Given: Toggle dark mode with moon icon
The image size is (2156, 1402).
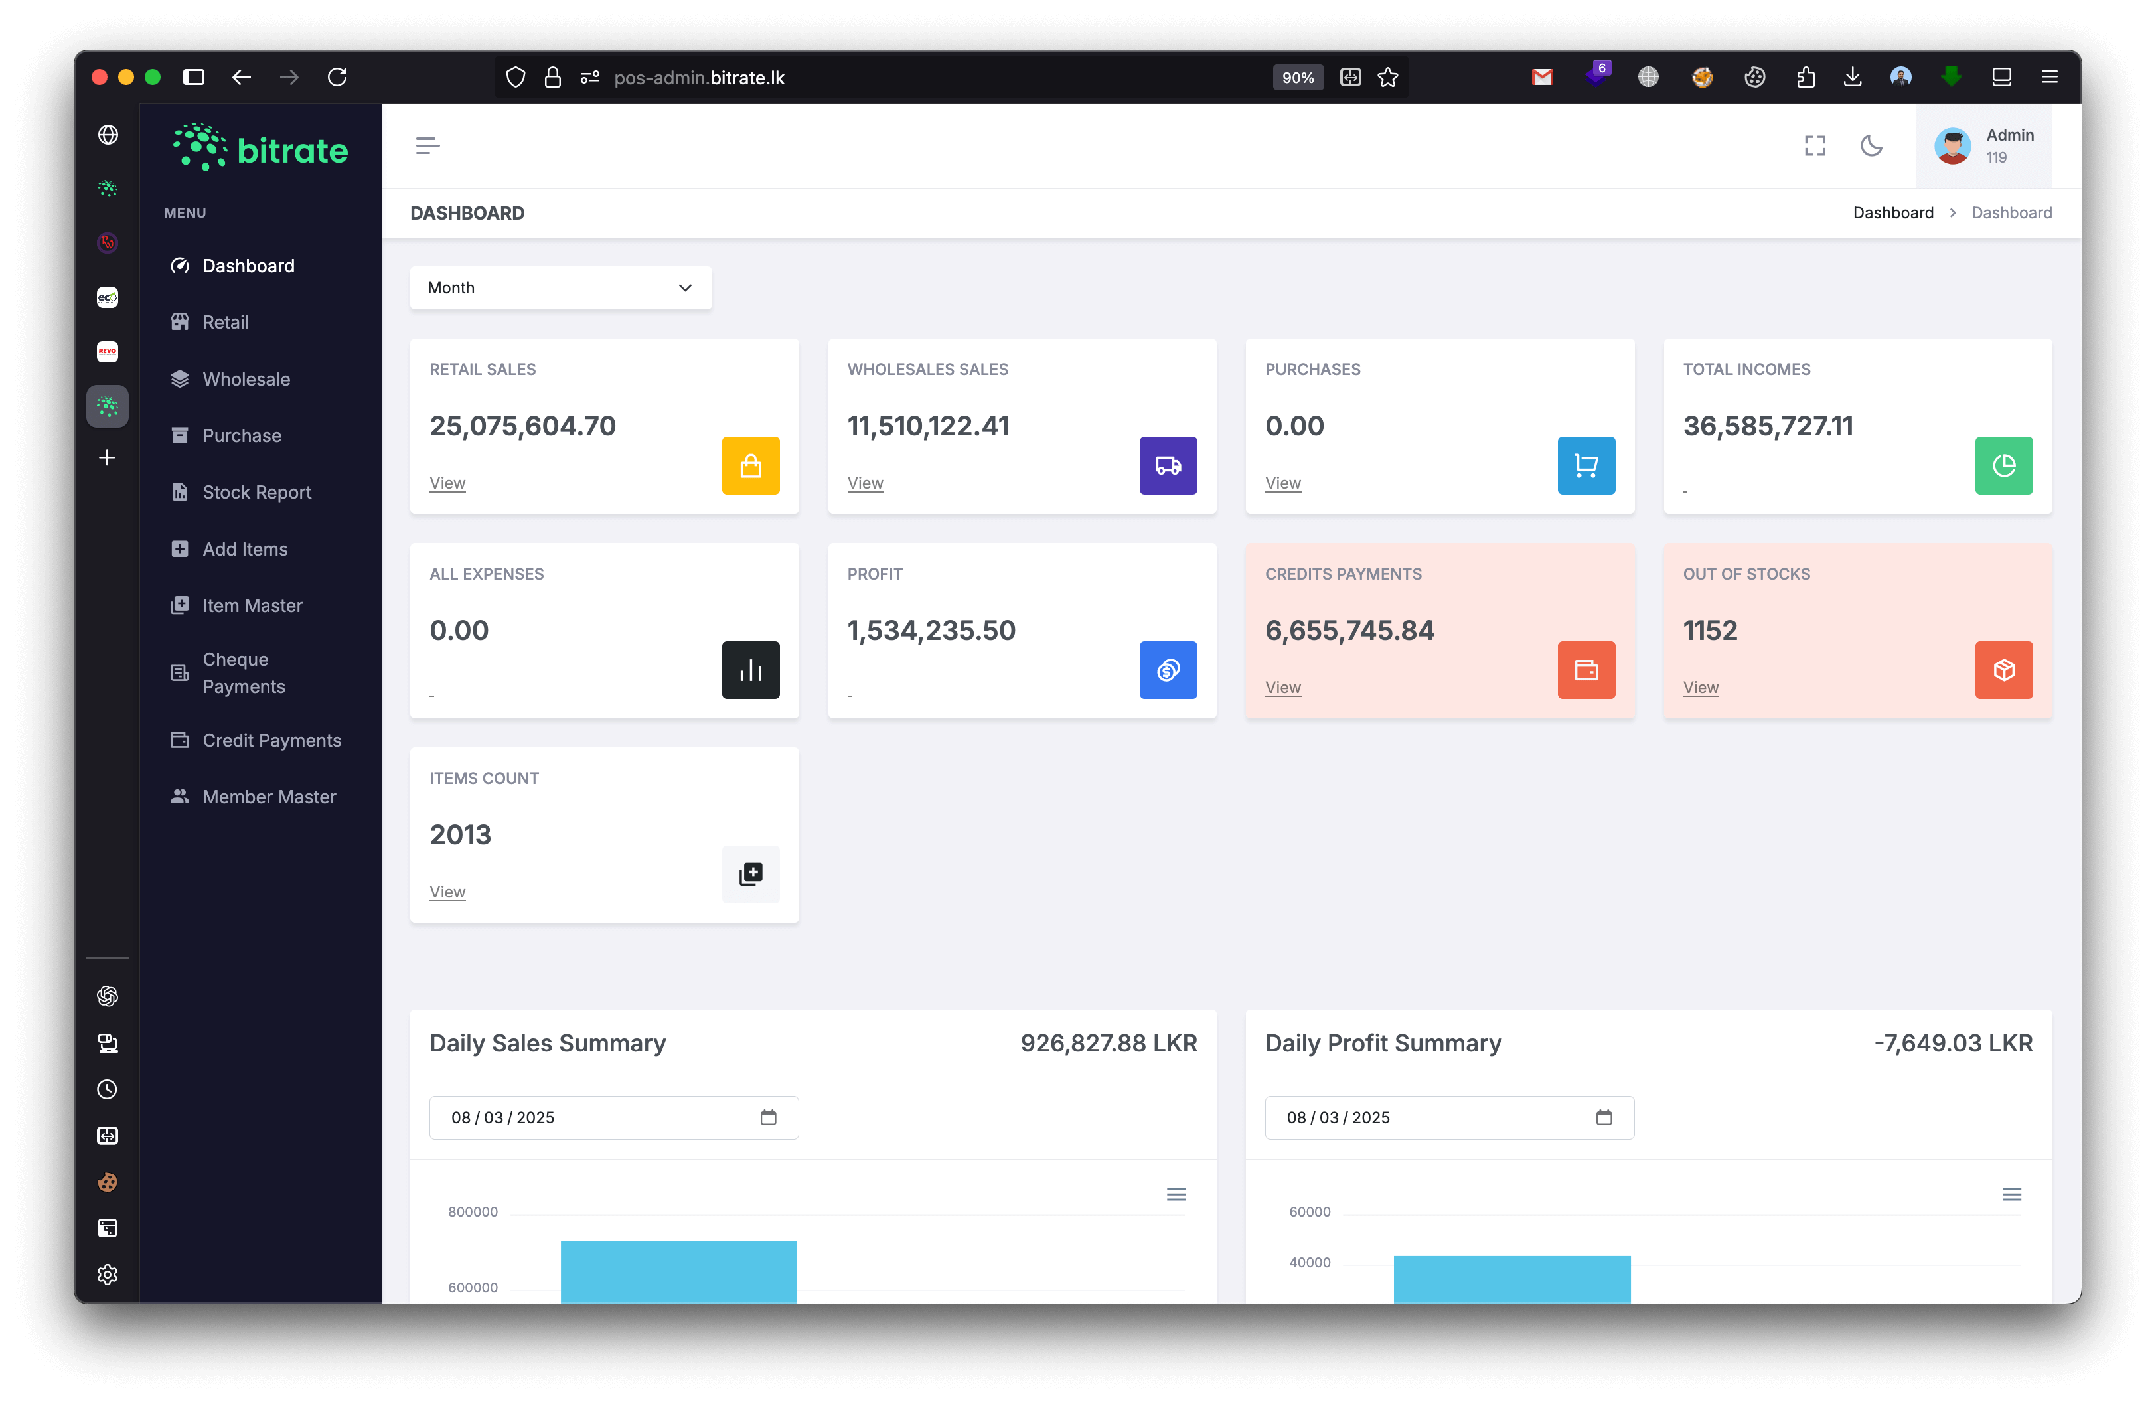Looking at the screenshot, I should (x=1871, y=146).
